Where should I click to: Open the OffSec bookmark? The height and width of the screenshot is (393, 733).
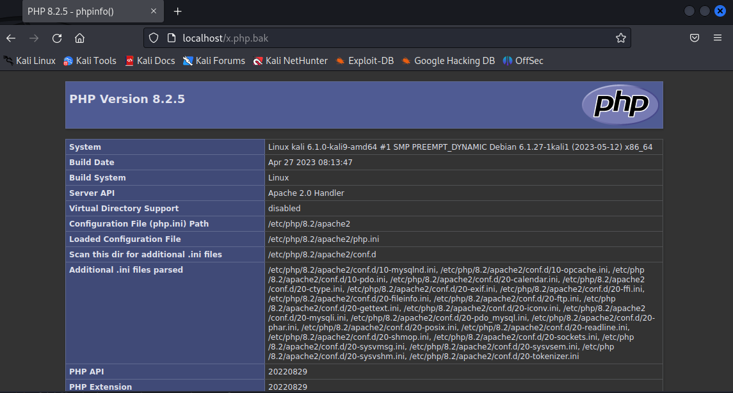click(523, 61)
